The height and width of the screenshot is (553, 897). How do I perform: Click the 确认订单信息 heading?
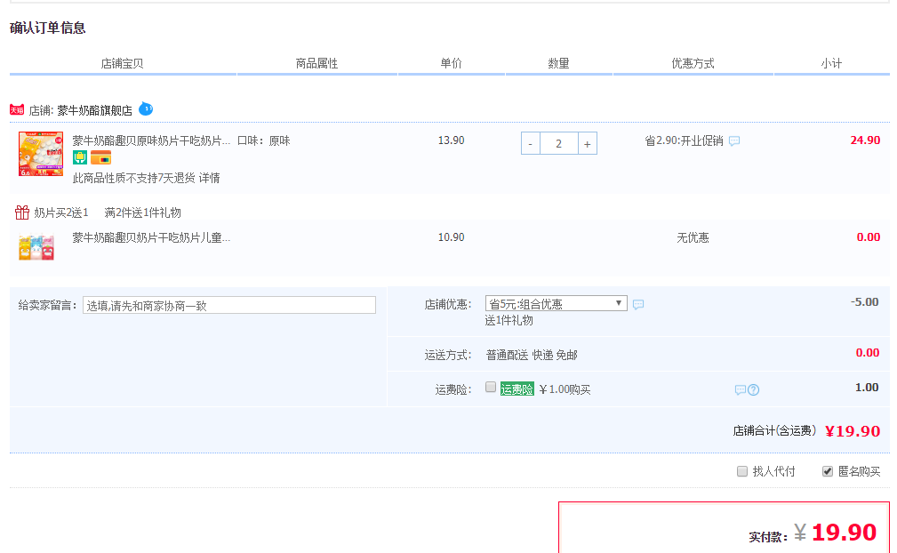pyautogui.click(x=47, y=28)
